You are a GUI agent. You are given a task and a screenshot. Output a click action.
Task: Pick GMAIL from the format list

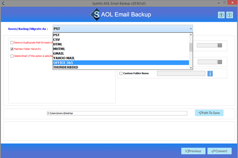[x=121, y=54]
